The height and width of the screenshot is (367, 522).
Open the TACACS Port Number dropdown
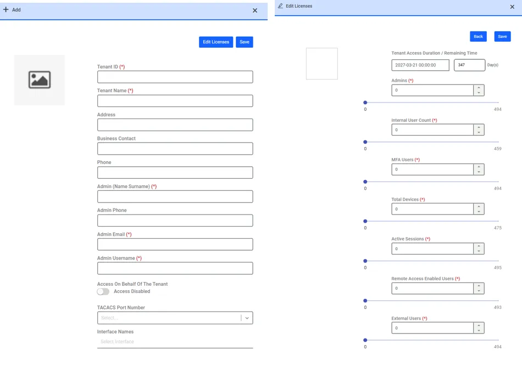(175, 318)
